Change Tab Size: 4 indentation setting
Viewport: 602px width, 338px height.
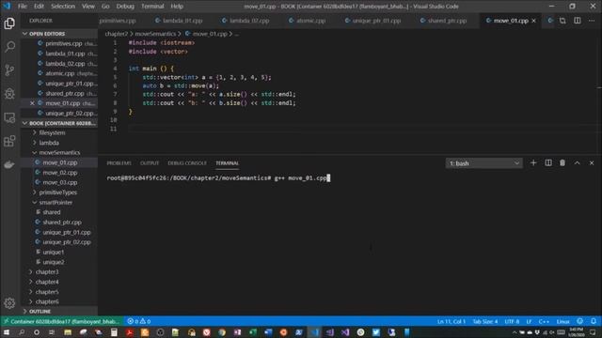485,321
